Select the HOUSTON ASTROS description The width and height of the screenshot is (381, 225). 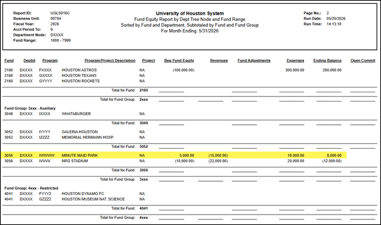tap(79, 70)
